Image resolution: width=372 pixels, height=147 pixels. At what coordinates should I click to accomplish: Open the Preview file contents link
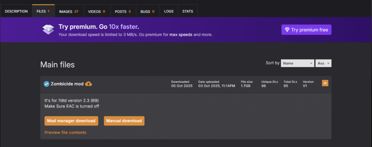[x=65, y=132]
